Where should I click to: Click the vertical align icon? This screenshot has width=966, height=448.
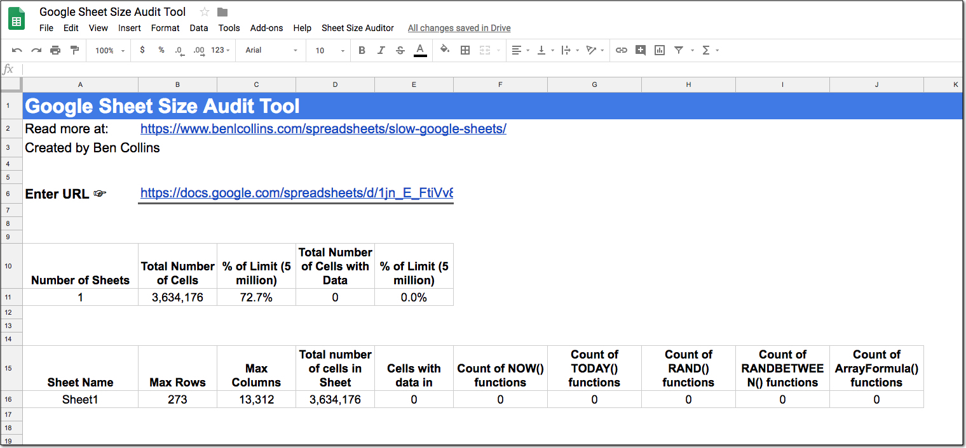541,50
